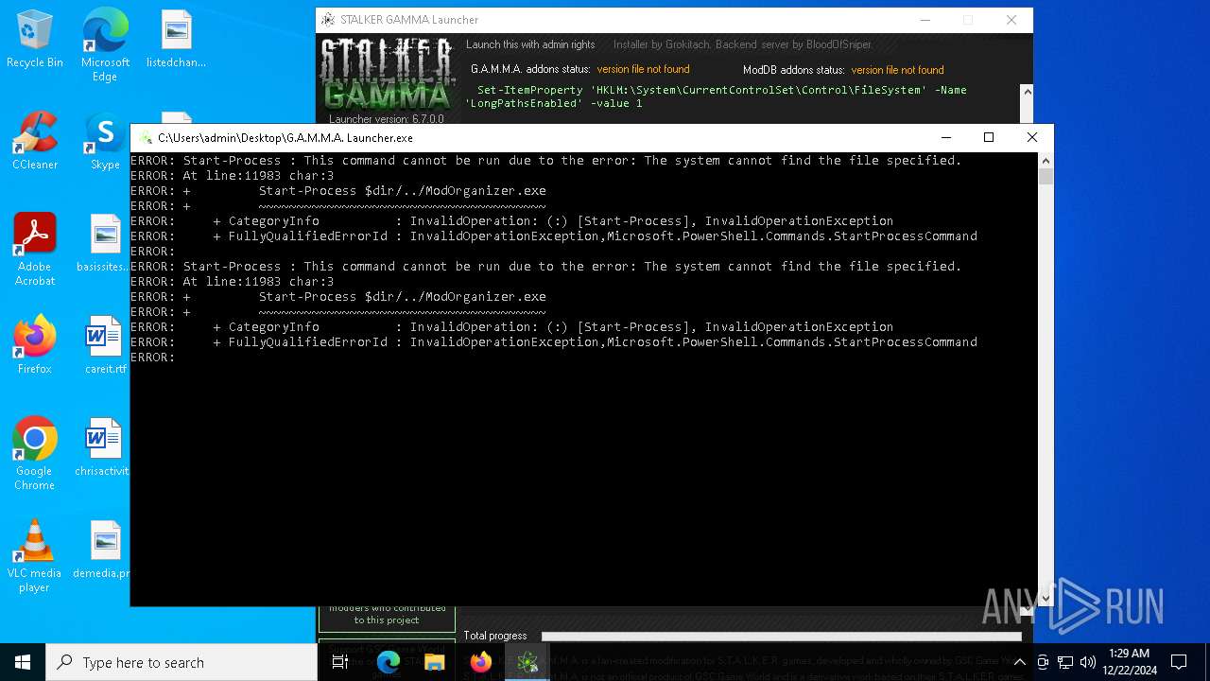Image resolution: width=1210 pixels, height=681 pixels.
Task: Open Skype desktop shortcut
Action: pos(105,142)
